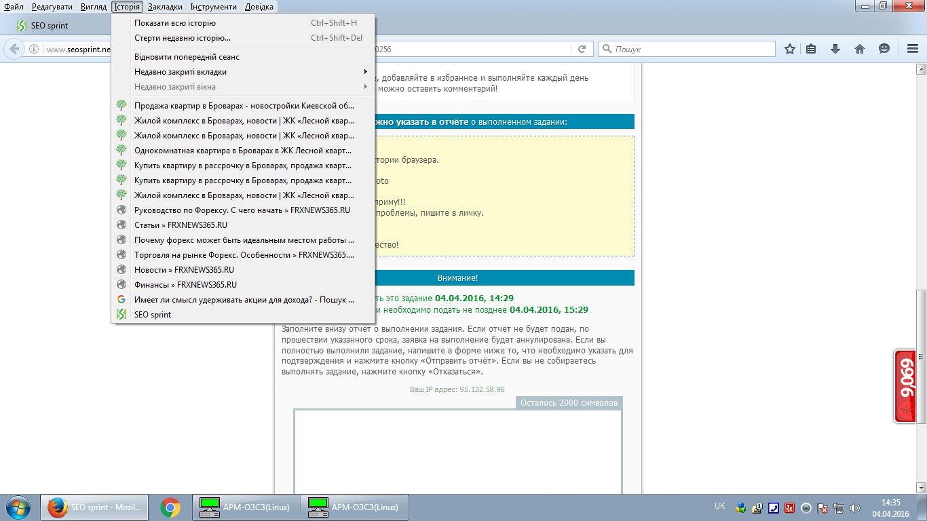The image size is (927, 521).
Task: Click the red 9069 side badge
Action: pyautogui.click(x=905, y=387)
